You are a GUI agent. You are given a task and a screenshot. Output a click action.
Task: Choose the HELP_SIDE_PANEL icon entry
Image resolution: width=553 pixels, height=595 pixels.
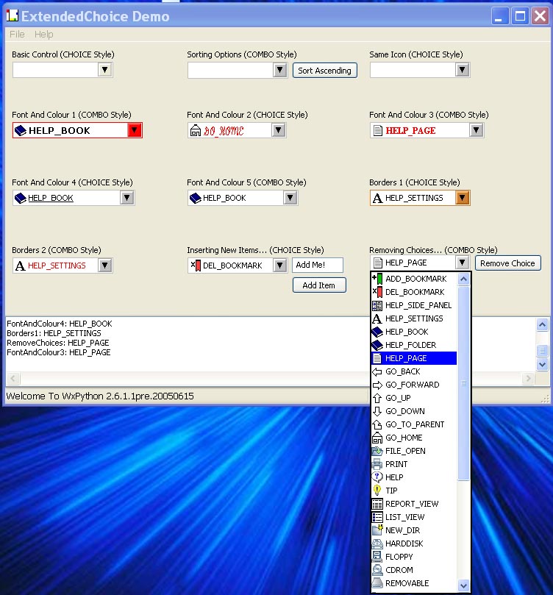(x=377, y=305)
